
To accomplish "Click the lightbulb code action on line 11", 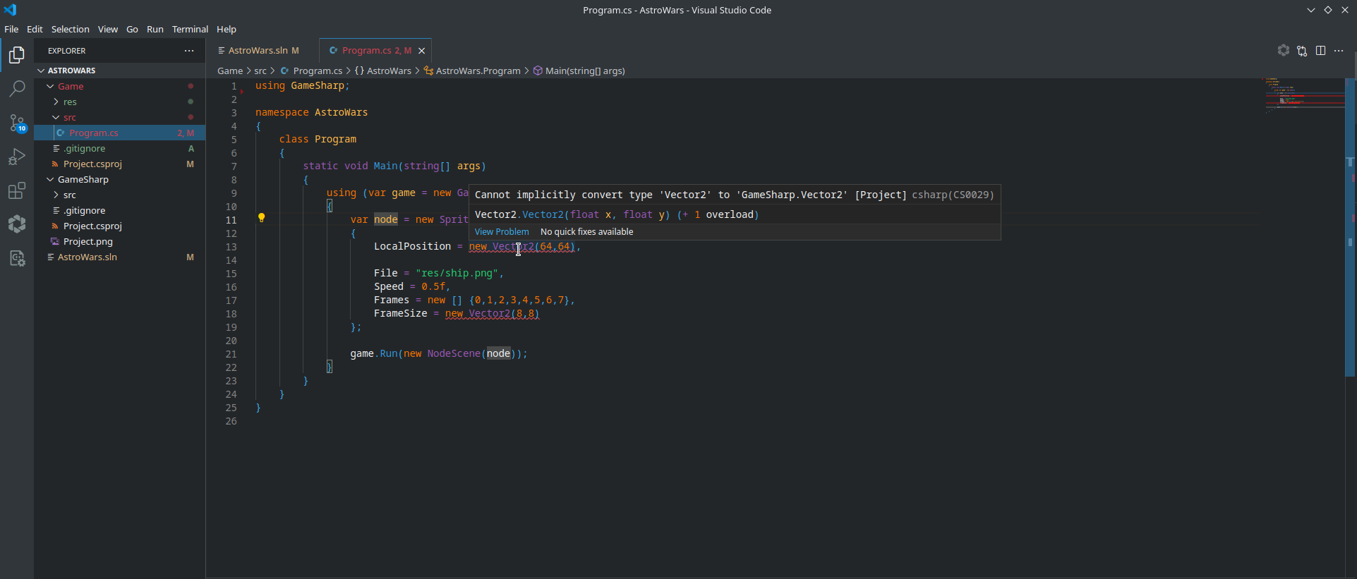I will tap(261, 218).
